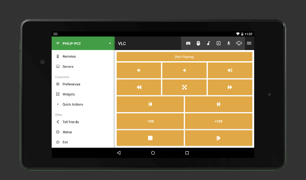Screen dimensions: 306x180
Task: Open the mouse control icon
Action: coord(198,43)
